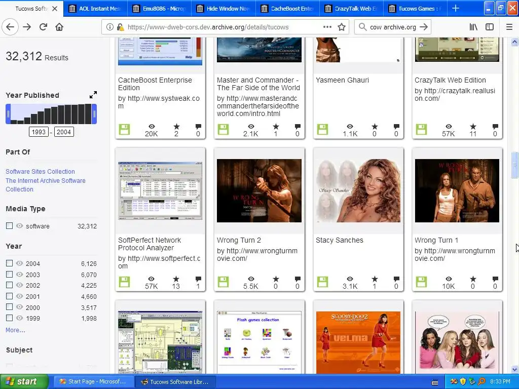The height and width of the screenshot is (389, 519).
Task: Check the 2004 year filter
Action: 9,263
